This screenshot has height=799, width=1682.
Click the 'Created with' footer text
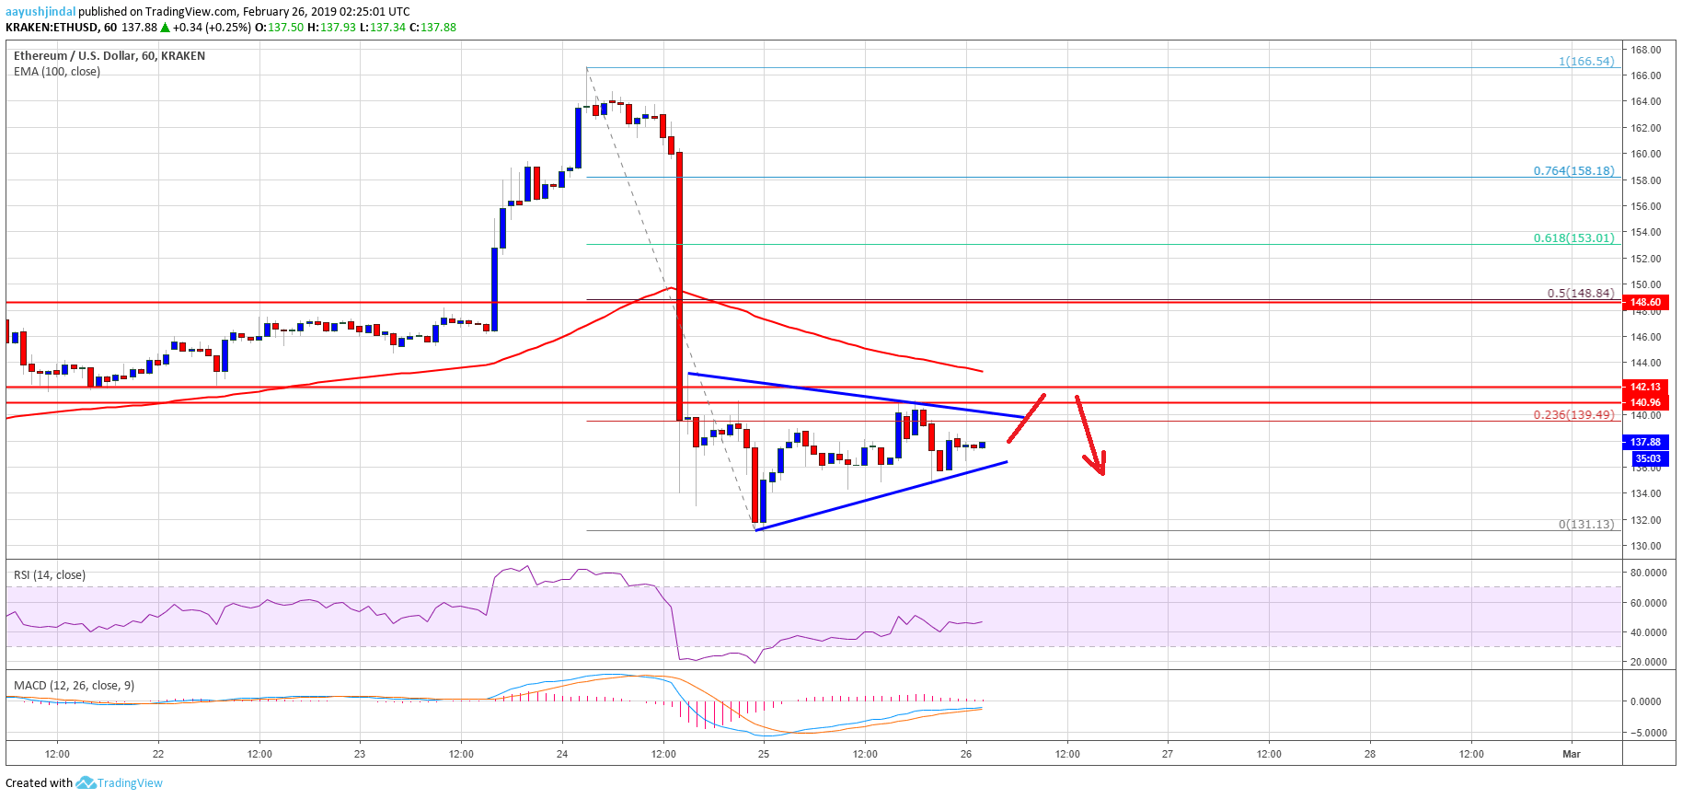39,783
